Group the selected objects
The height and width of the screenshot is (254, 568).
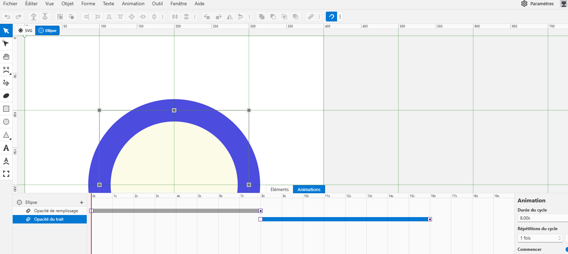(60, 17)
